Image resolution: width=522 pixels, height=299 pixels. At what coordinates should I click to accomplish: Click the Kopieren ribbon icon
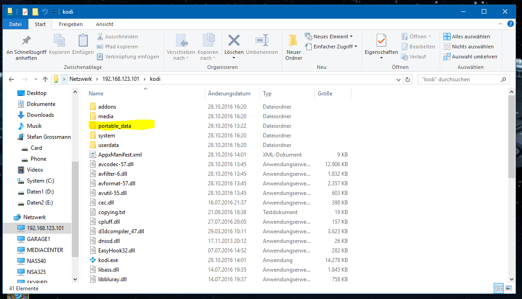click(59, 44)
